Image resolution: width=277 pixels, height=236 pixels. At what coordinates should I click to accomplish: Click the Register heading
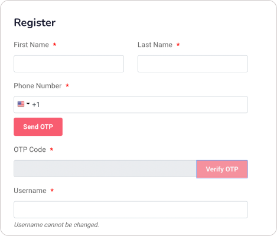pos(35,23)
